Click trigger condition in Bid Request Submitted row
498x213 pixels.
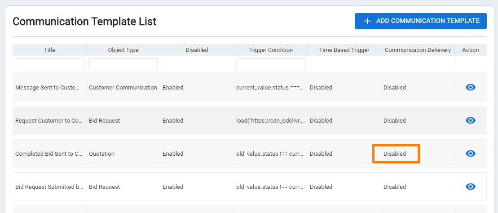(270, 187)
